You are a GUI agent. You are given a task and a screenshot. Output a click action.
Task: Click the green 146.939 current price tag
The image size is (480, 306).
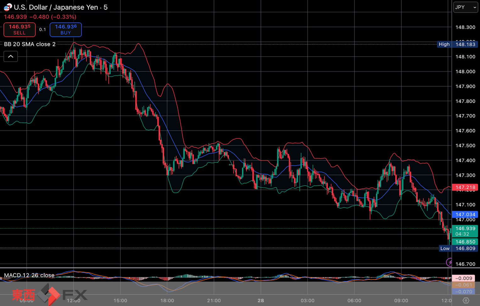pyautogui.click(x=465, y=231)
